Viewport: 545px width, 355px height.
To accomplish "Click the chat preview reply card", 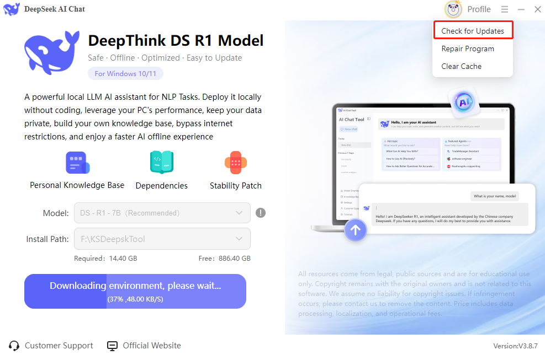I will tap(447, 208).
